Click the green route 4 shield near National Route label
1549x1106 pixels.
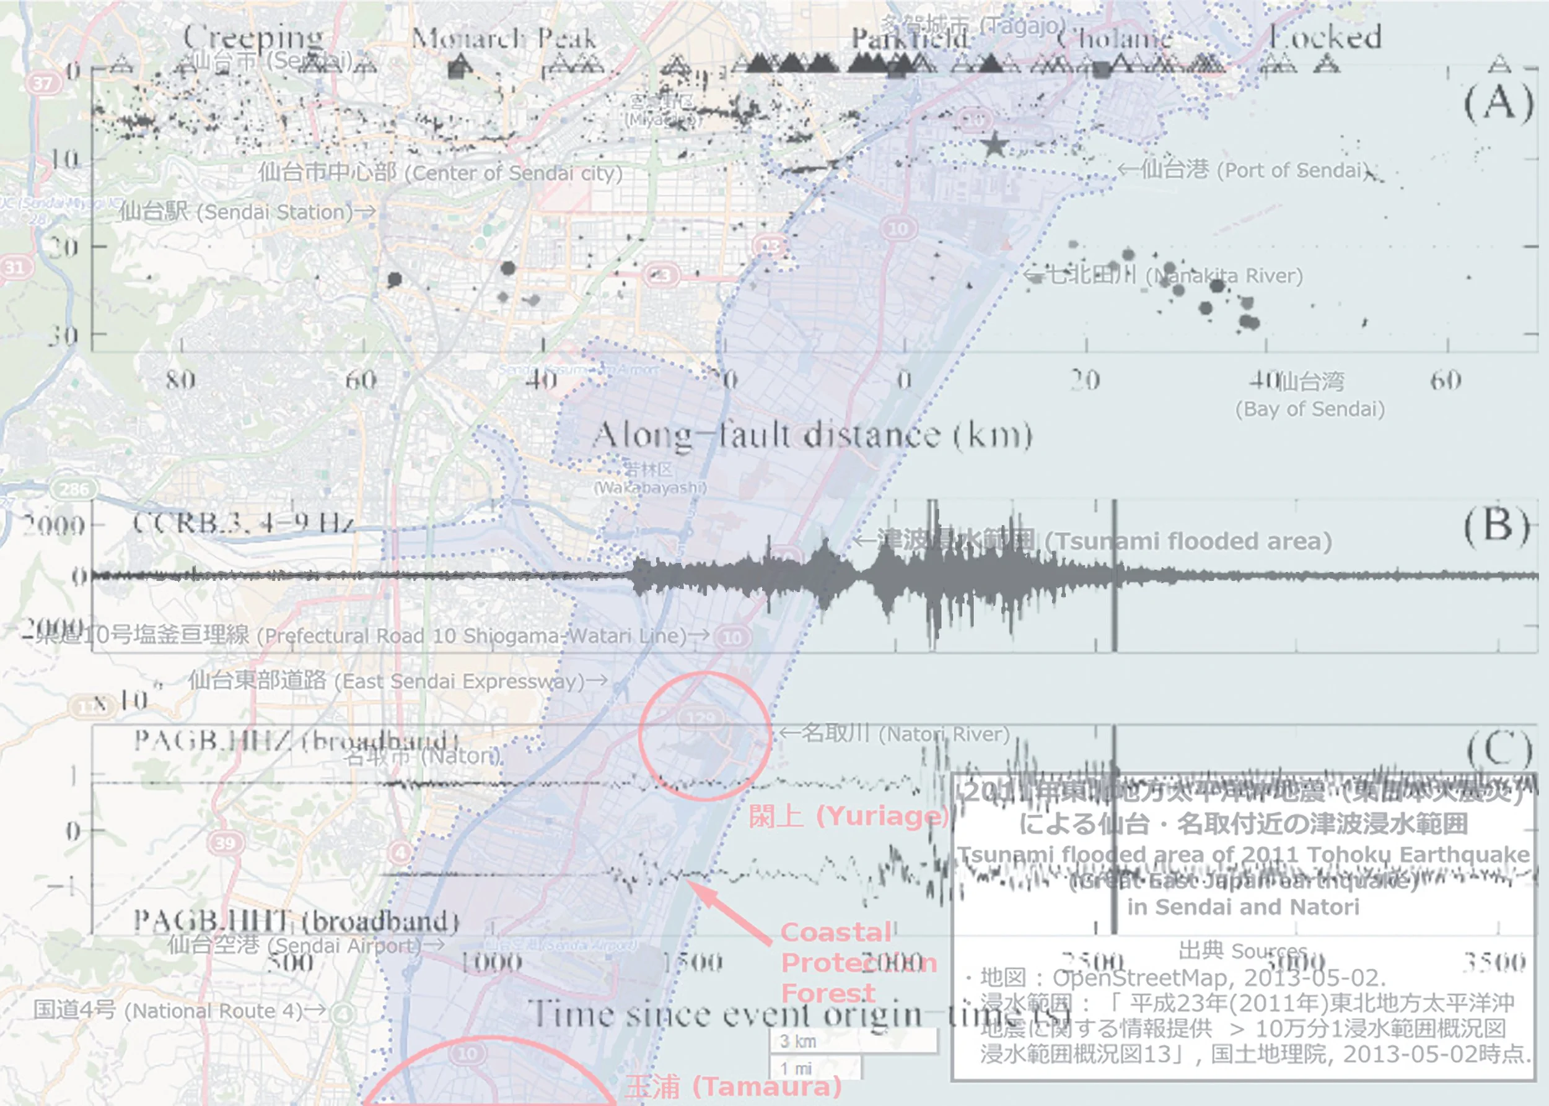pos(343,1015)
